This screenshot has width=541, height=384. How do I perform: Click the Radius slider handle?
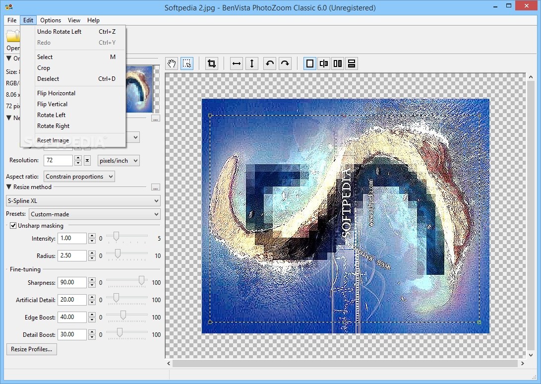click(x=118, y=254)
